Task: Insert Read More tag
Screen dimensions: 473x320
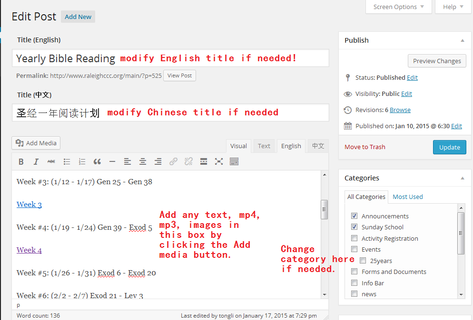Action: [204, 161]
